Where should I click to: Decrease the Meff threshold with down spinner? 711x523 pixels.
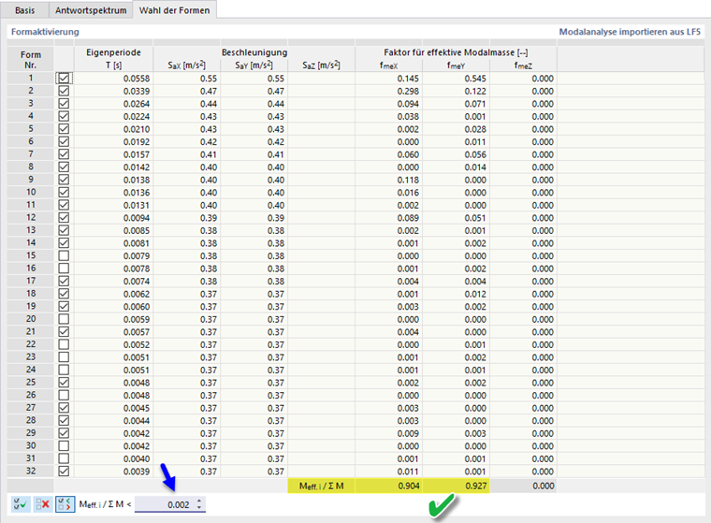pyautogui.click(x=199, y=508)
